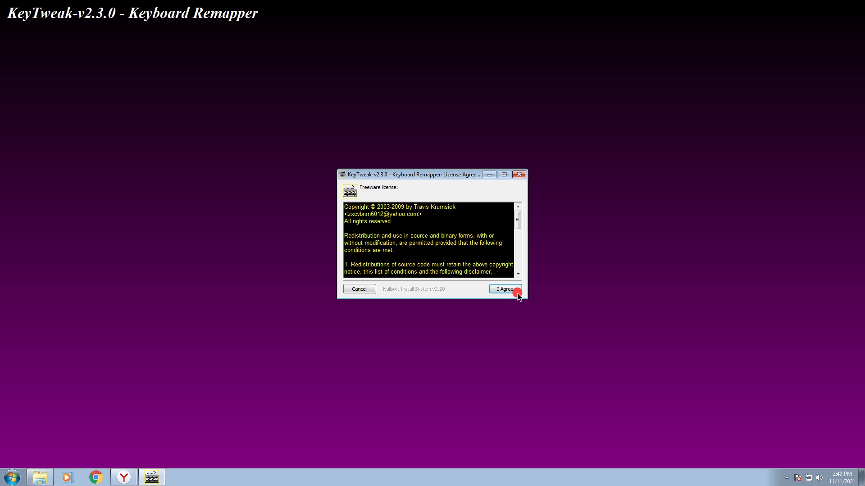The width and height of the screenshot is (865, 486).
Task: Click the license text scrollbar thumb
Action: [518, 220]
